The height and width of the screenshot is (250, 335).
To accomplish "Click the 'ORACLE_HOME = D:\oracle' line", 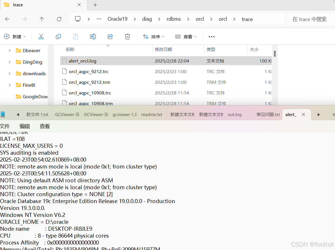I will click(x=35, y=222).
